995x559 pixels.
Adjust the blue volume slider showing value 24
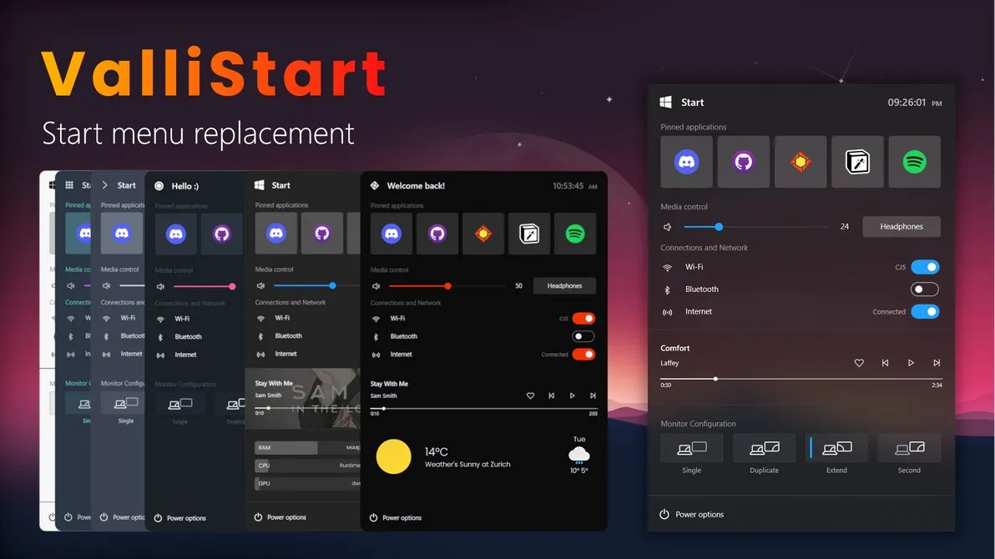point(756,226)
